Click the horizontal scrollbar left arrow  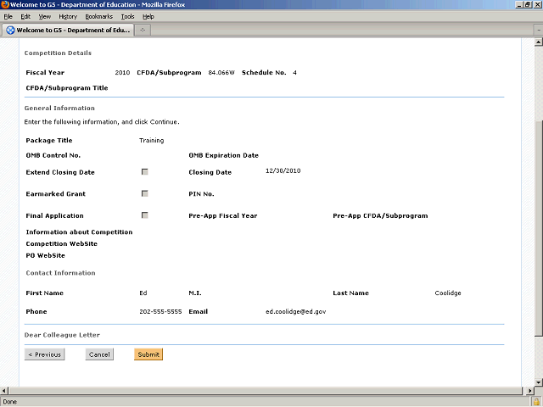click(3, 391)
